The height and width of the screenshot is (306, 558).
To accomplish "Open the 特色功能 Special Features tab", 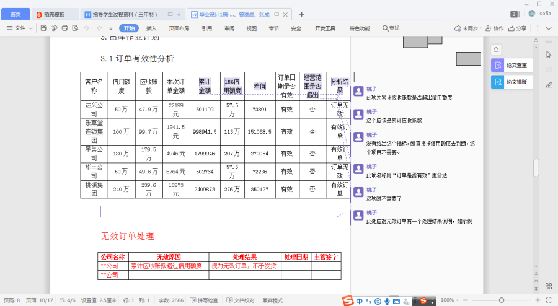I will (360, 28).
